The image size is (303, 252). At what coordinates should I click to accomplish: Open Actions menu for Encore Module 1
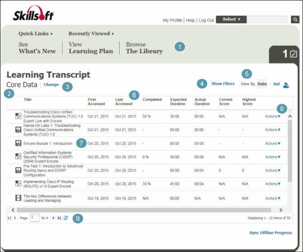[x=272, y=144]
